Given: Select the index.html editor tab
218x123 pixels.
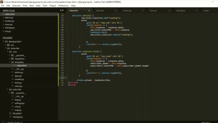Looking at the screenshot, I should click(x=74, y=11).
